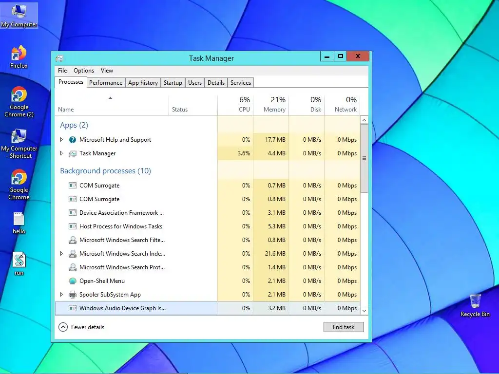Image resolution: width=499 pixels, height=374 pixels.
Task: Select the Apps (2) group header
Action: point(74,125)
